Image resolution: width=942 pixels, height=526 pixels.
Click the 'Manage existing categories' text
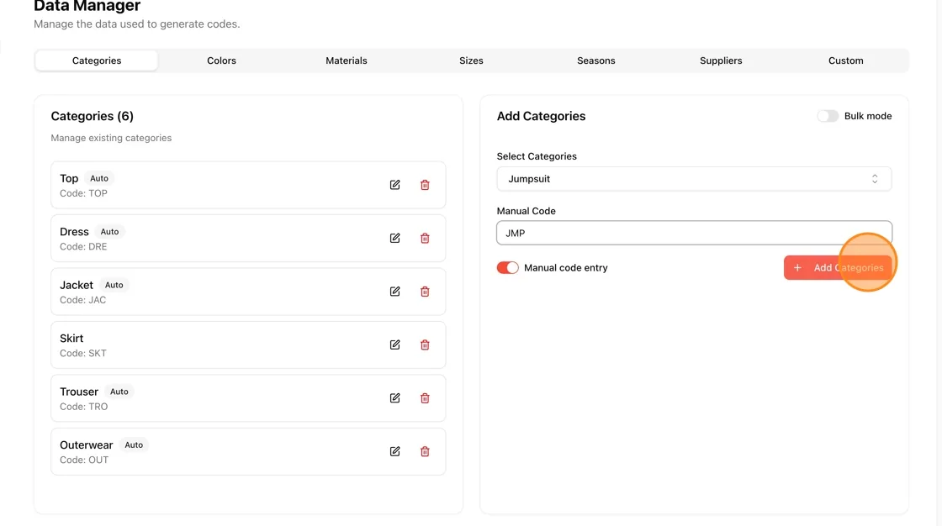click(111, 138)
